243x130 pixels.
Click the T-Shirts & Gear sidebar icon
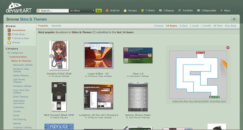9,38
